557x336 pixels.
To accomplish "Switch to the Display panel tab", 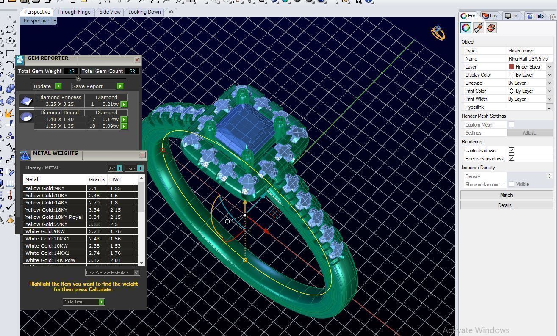I will click(513, 16).
